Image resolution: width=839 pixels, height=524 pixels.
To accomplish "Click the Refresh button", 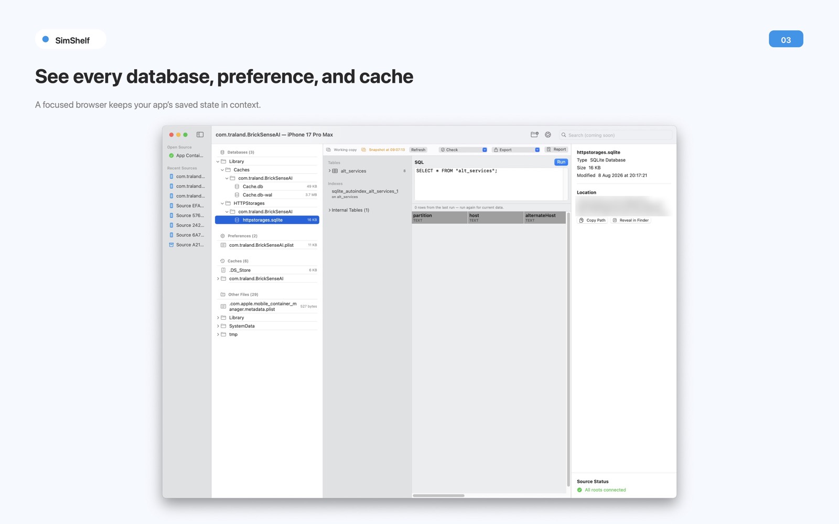I will (418, 150).
